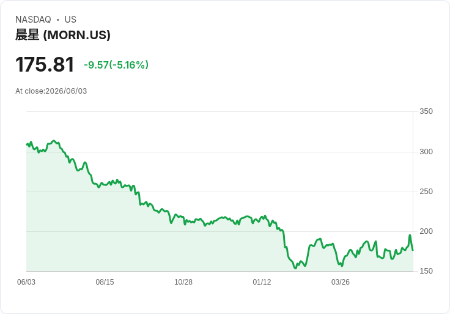Viewport: 450px width, 314px height.
Task: Click the 250 price axis label
Action: (426, 192)
